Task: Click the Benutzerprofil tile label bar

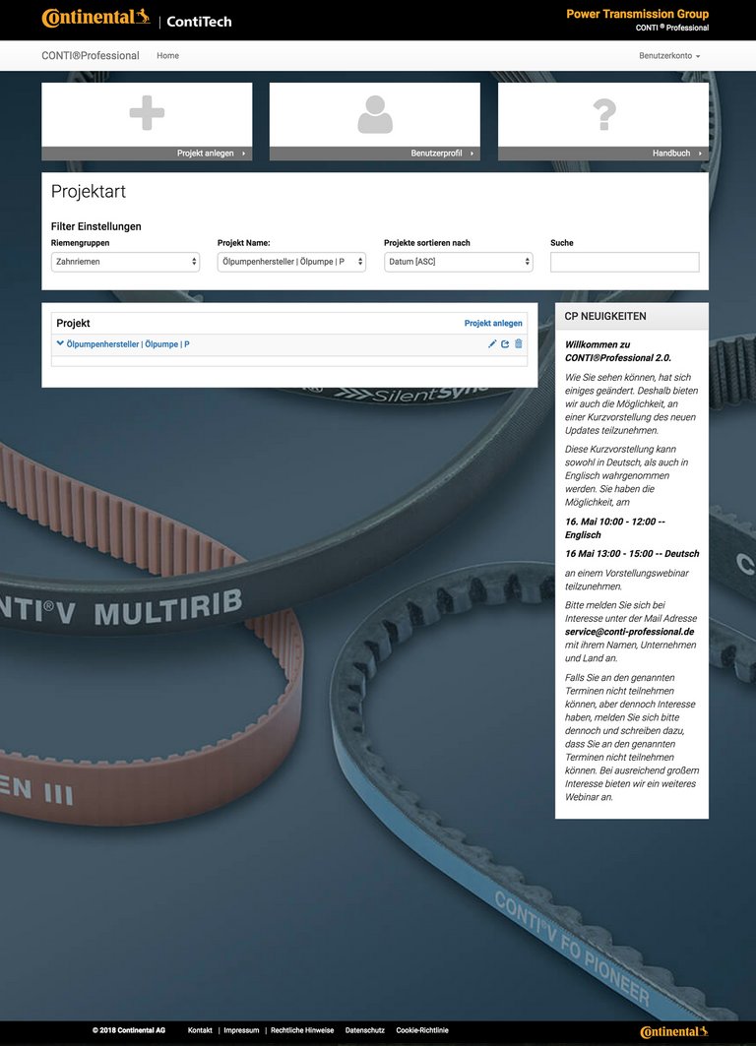Action: point(374,154)
